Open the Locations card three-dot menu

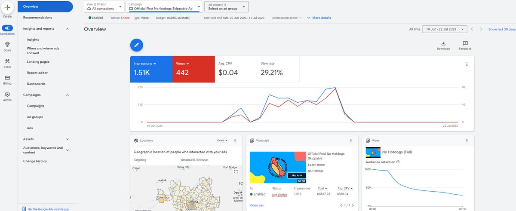[x=235, y=141]
